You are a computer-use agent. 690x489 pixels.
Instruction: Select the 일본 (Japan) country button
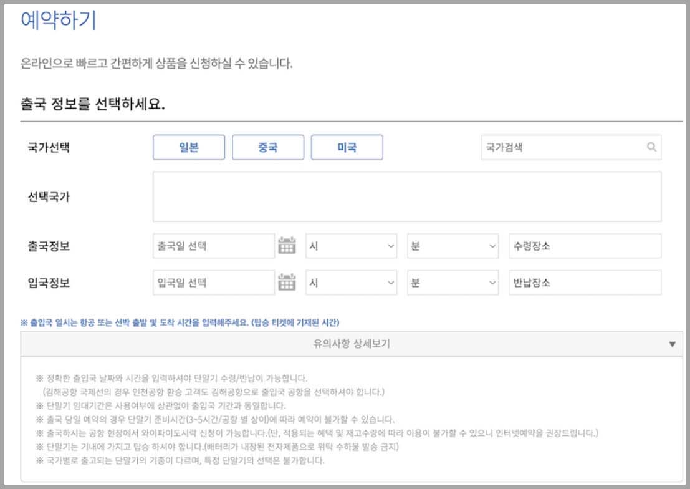coord(189,147)
